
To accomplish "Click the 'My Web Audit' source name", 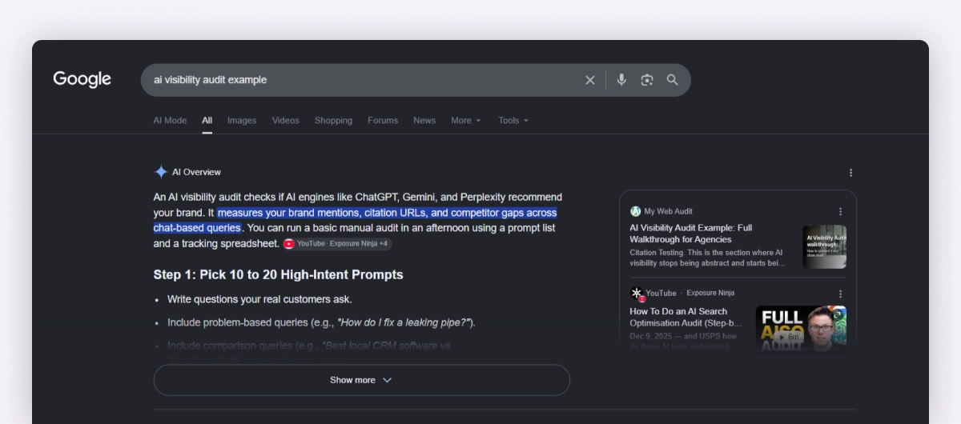I will tap(668, 211).
